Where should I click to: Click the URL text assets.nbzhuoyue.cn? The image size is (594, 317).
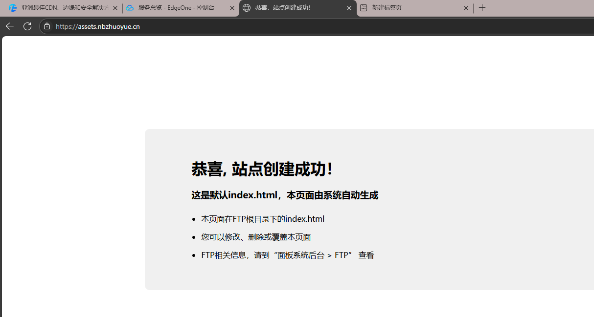97,26
